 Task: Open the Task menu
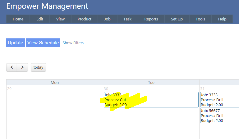(127, 19)
